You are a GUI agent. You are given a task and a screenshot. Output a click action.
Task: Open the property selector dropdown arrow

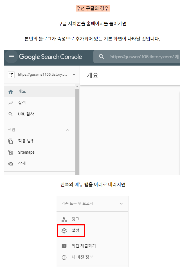pyautogui.click(x=74, y=75)
